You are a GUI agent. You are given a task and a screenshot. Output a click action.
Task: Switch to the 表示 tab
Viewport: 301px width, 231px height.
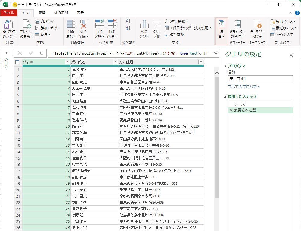click(80, 13)
